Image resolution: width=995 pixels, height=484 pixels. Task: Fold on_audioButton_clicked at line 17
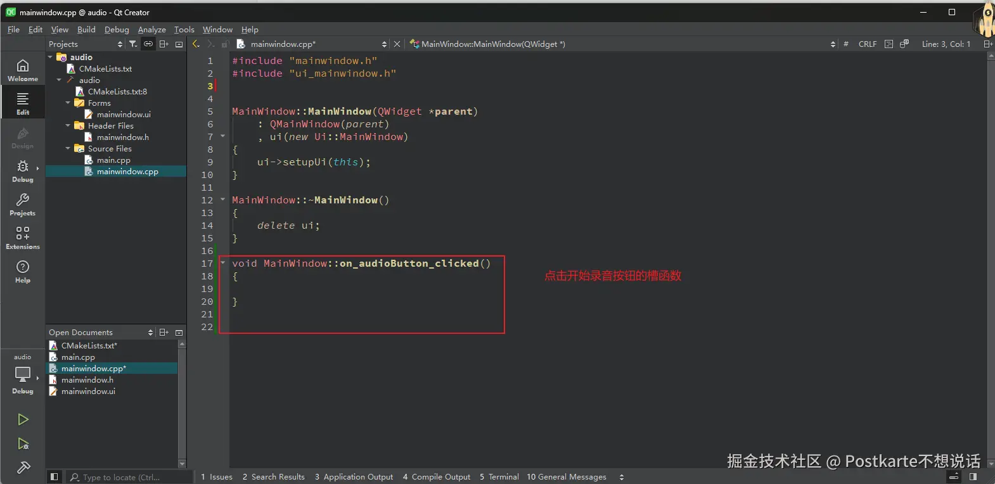click(222, 262)
